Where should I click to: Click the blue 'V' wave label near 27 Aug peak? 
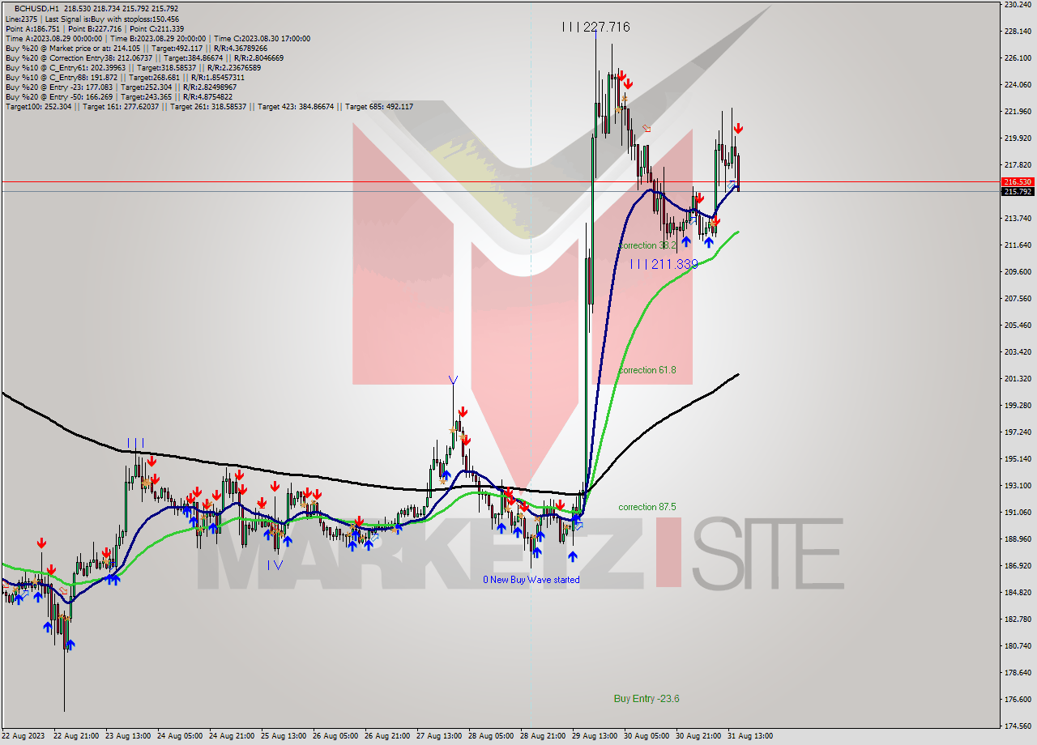[453, 380]
